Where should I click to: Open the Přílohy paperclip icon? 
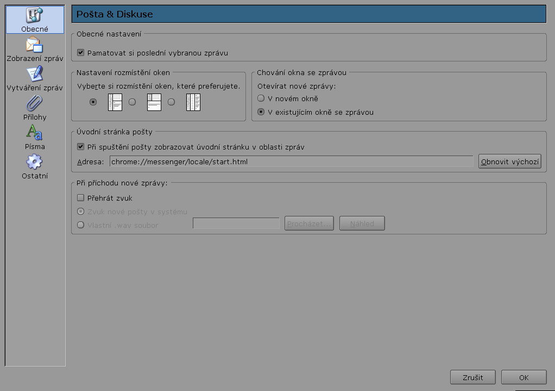(x=34, y=103)
